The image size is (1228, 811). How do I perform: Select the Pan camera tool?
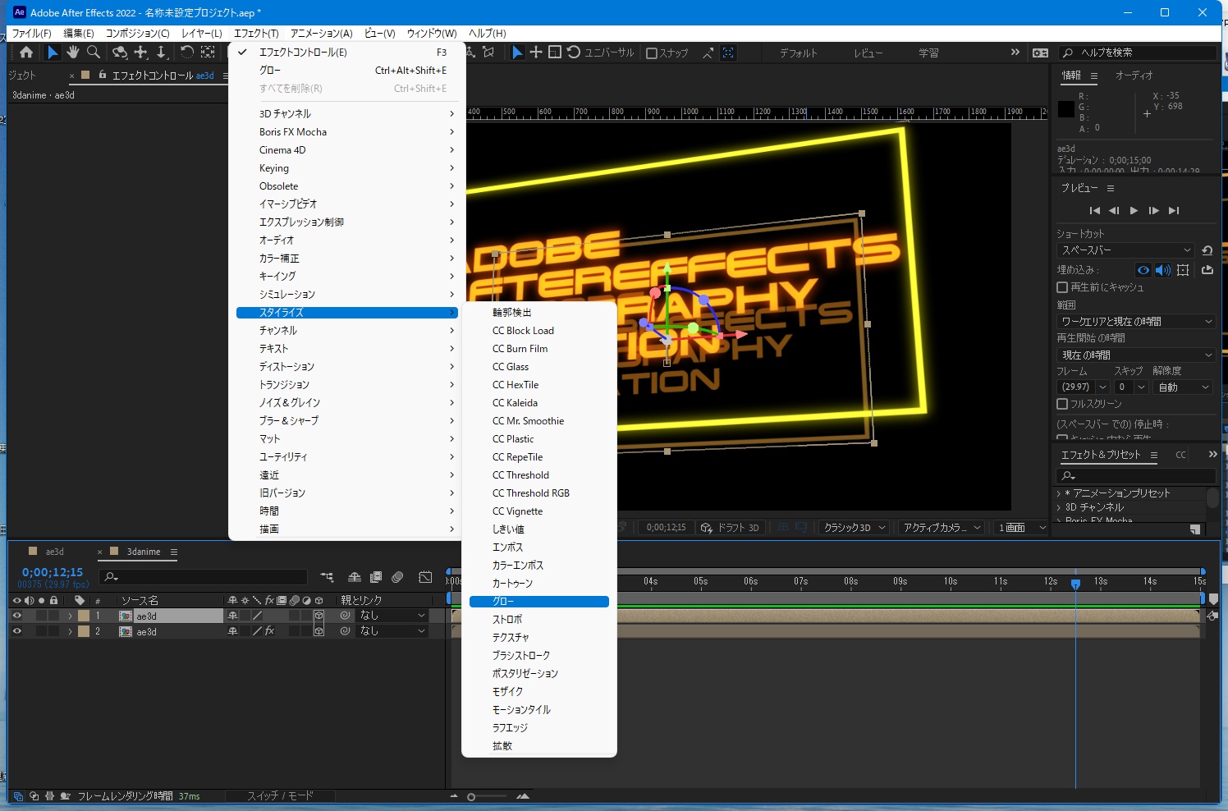tap(141, 53)
